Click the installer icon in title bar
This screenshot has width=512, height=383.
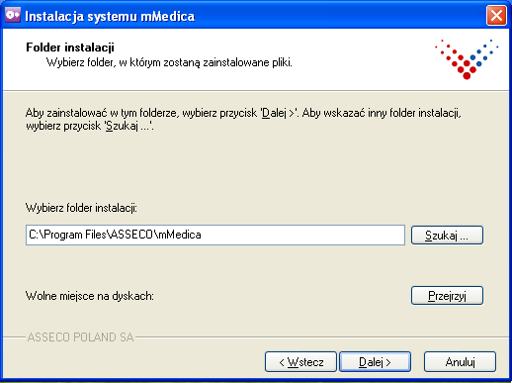(x=13, y=15)
